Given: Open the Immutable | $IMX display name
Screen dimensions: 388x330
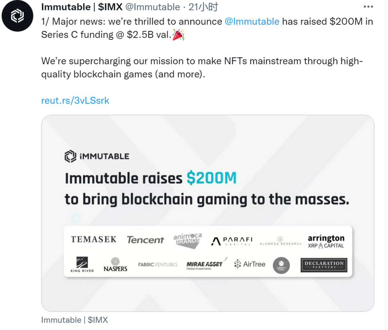Looking at the screenshot, I should point(82,7).
